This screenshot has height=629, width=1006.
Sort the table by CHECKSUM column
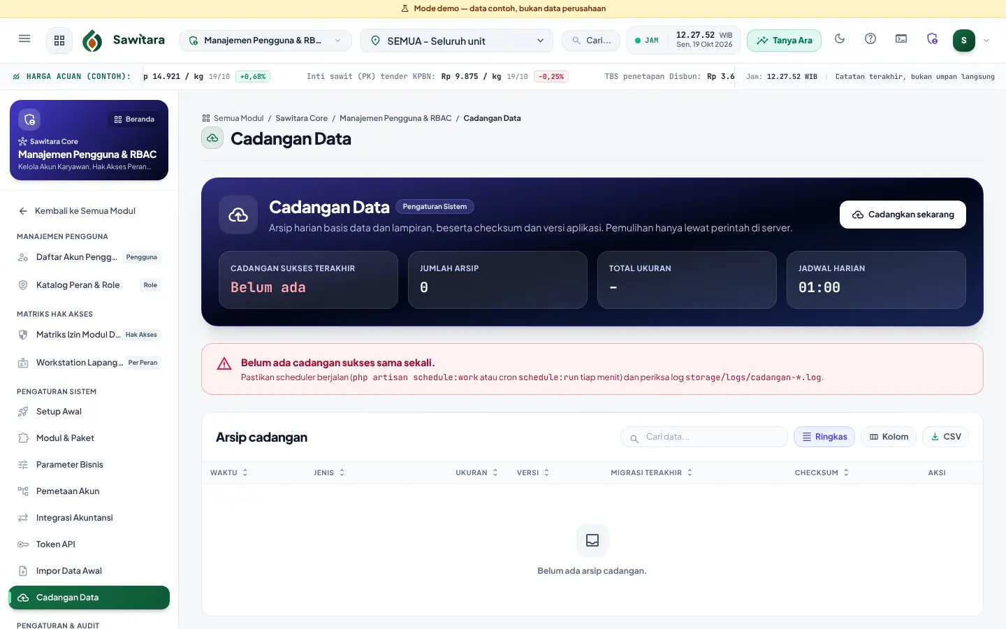(822, 473)
